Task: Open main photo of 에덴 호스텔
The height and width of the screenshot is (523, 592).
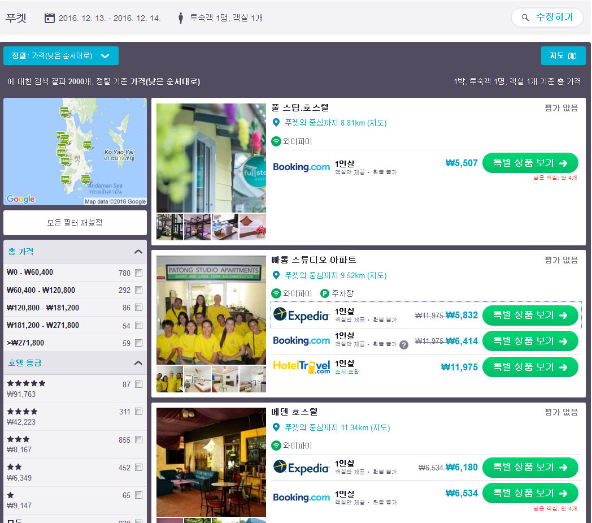Action: (x=211, y=462)
